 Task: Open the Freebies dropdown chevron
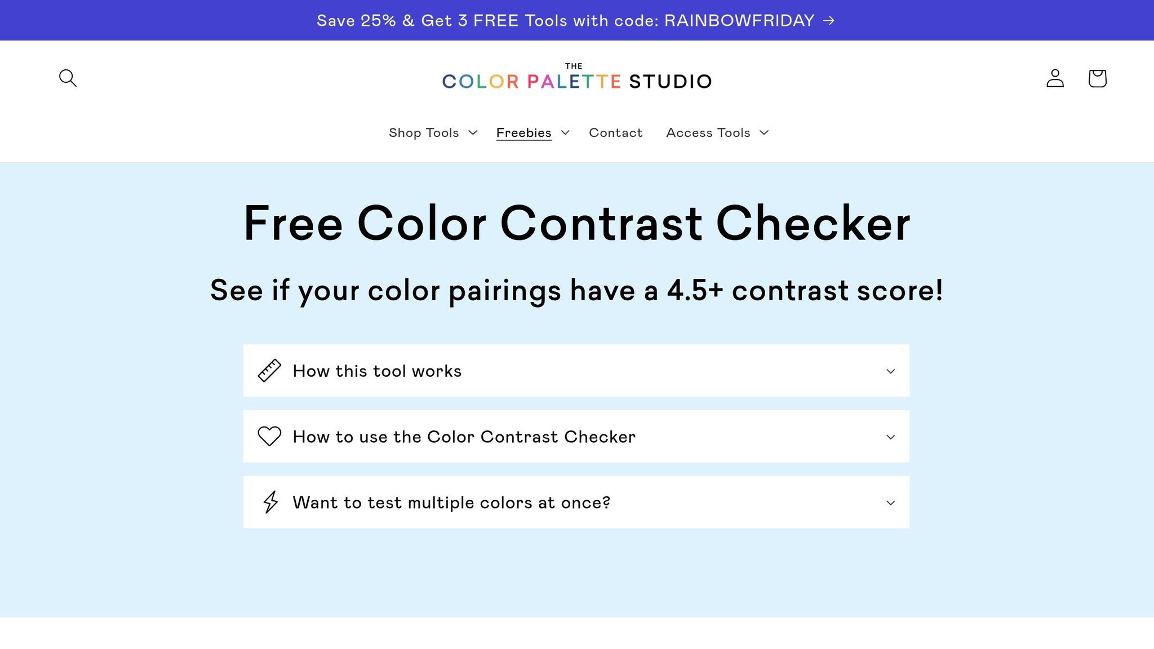566,133
